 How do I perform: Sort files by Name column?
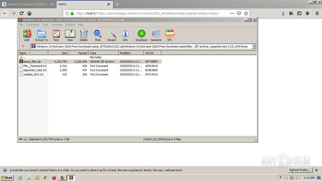(x=33, y=53)
